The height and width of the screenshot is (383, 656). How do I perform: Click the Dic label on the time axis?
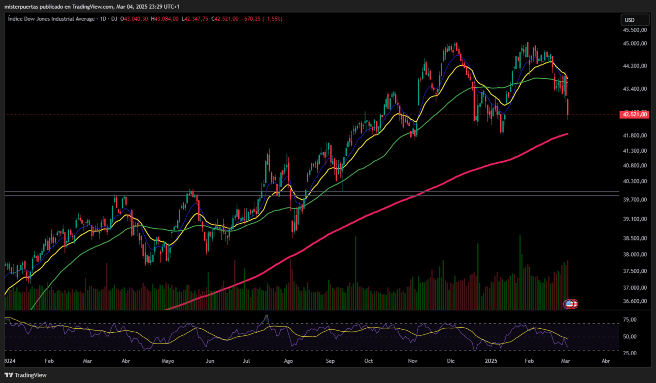(450, 361)
